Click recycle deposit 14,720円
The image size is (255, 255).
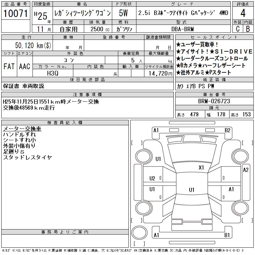pyautogui.click(x=160, y=74)
